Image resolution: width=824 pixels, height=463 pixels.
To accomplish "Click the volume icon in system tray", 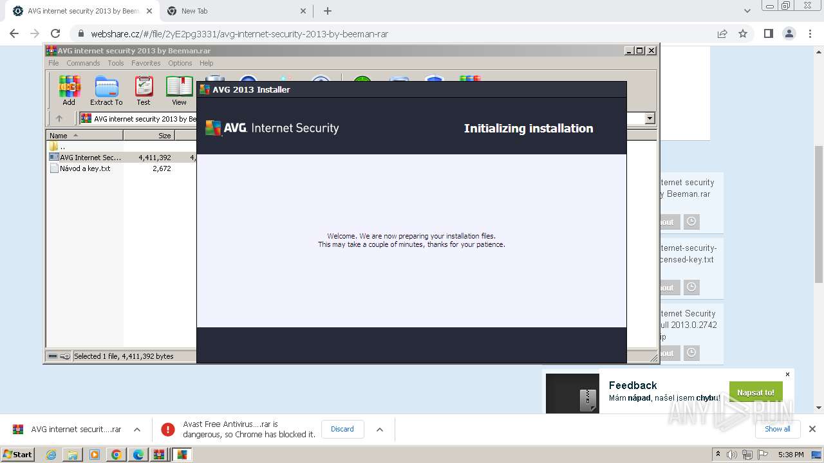I will click(x=732, y=455).
